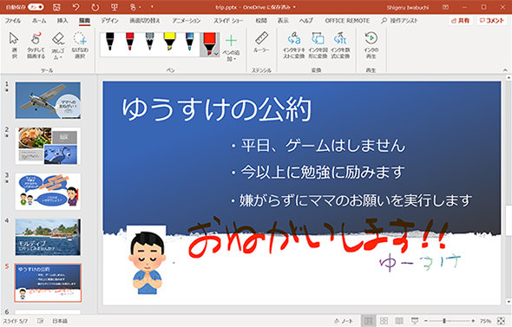Select slide 2 food photos thumbnail

point(48,146)
